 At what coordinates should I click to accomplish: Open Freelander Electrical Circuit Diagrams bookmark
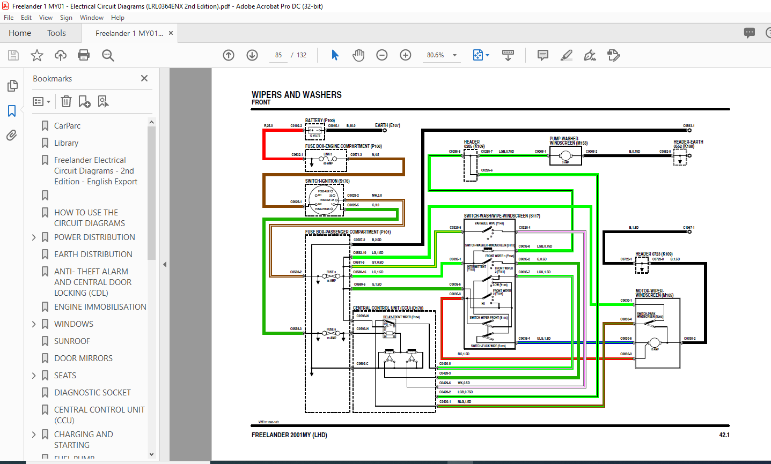point(96,171)
